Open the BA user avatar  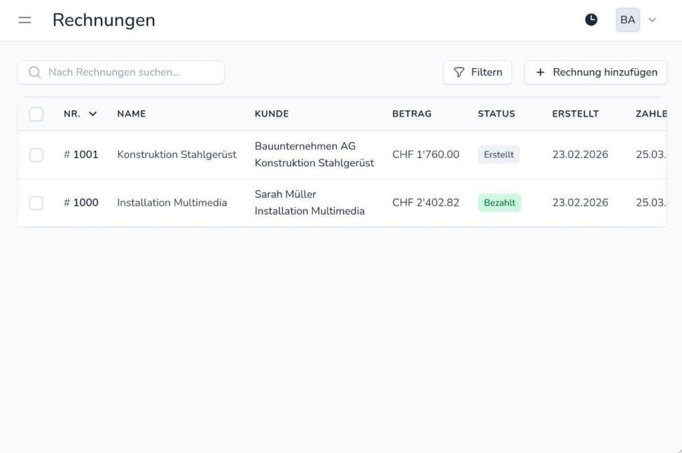627,20
